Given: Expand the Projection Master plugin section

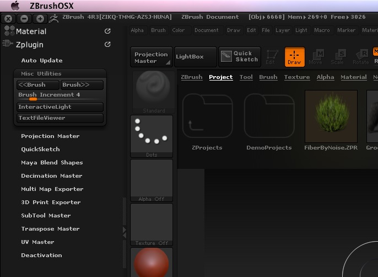Looking at the screenshot, I should click(50, 136).
